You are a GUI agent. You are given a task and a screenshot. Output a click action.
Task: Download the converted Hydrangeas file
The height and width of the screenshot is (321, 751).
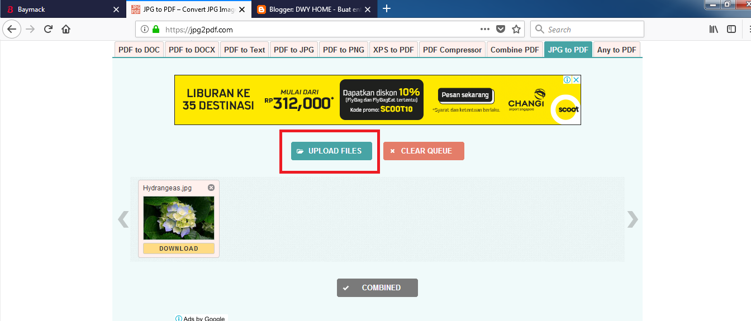(x=179, y=248)
